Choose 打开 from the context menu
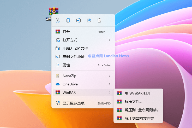Image resolution: width=192 pixels, height=128 pixels. click(x=66, y=32)
